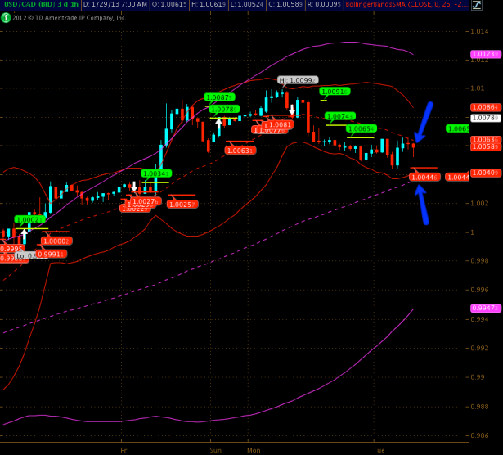Click the white up arrow below 1.0002
The width and height of the screenshot is (503, 455).
click(25, 234)
